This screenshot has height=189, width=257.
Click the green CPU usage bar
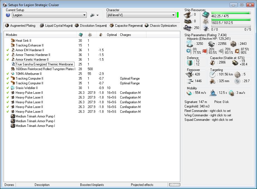click(231, 13)
